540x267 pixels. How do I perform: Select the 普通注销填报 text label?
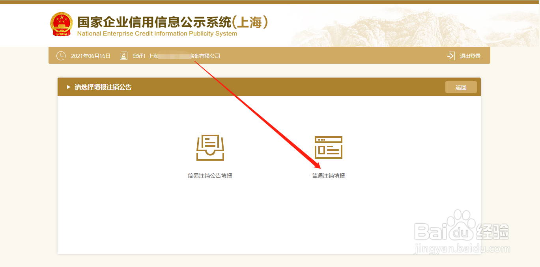(328, 176)
